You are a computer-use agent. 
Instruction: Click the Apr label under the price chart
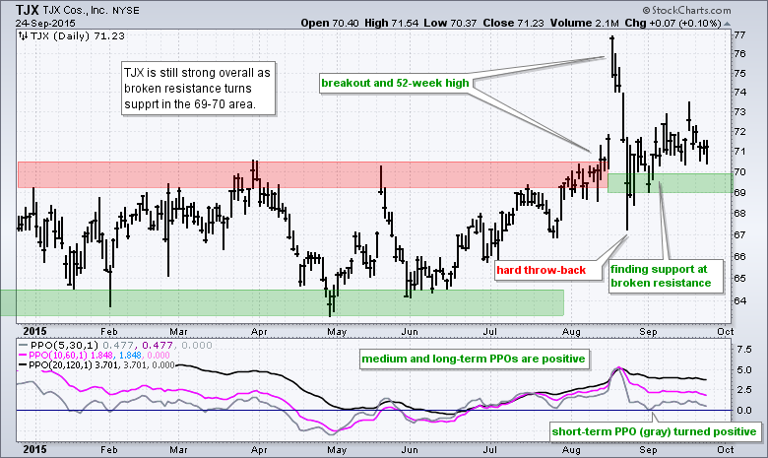coord(259,332)
